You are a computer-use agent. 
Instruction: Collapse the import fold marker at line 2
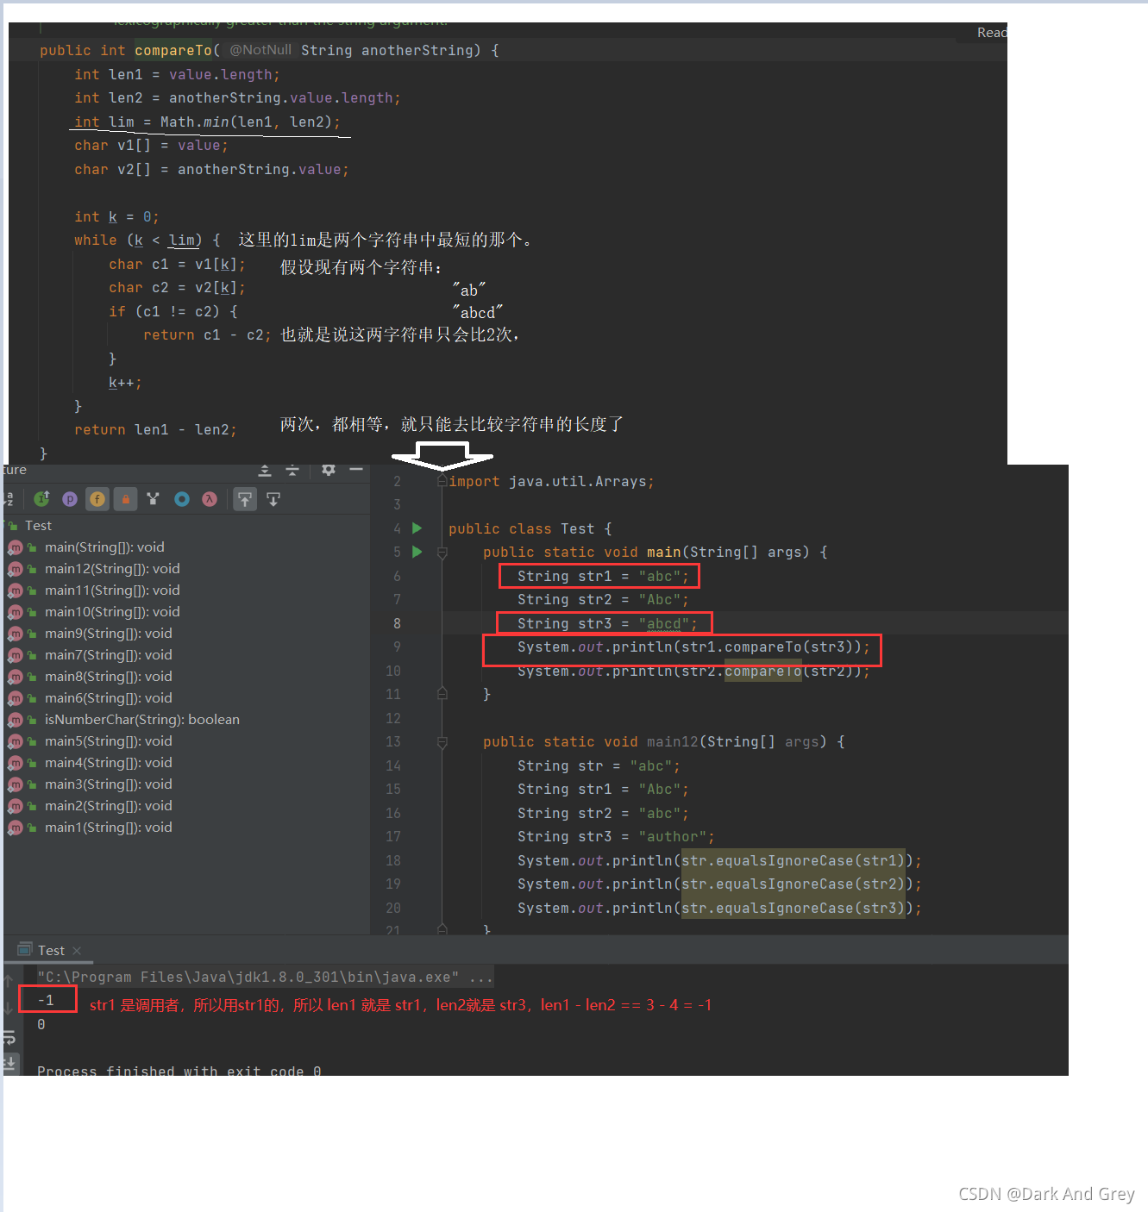442,481
